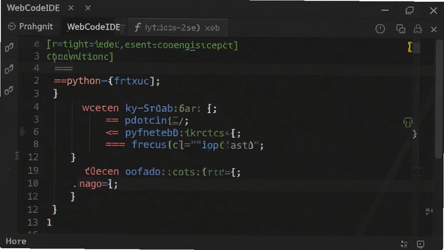Image resolution: width=444 pixels, height=250 pixels.
Task: Open the Prahgnit tab
Action: click(31, 27)
